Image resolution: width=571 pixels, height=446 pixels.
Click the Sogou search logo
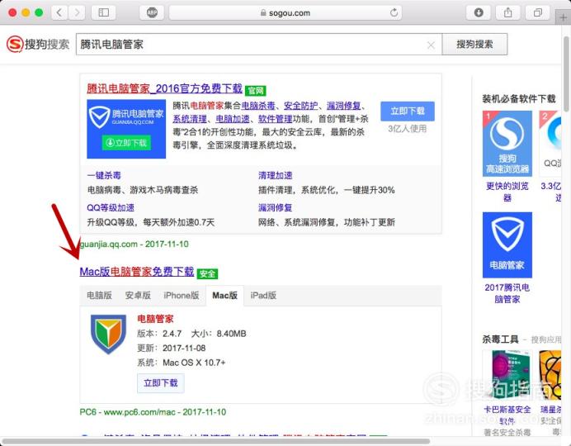(x=38, y=44)
